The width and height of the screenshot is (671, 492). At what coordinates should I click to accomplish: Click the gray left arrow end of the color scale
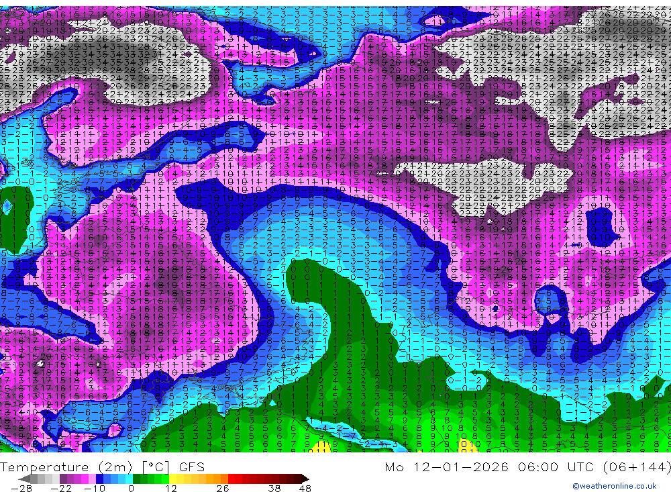tap(24, 479)
